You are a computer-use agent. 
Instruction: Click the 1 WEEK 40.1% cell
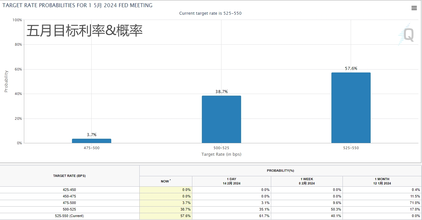(x=307, y=216)
